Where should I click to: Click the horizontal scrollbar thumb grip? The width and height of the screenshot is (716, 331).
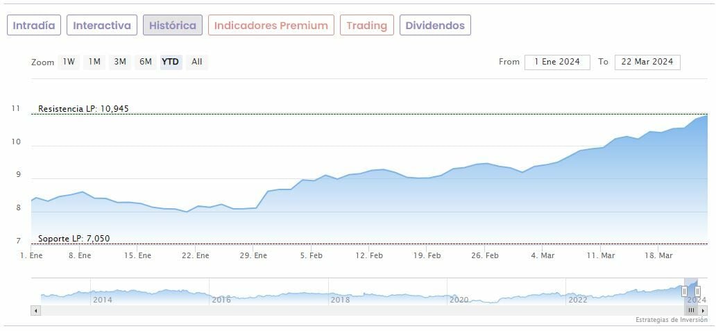[x=691, y=311]
